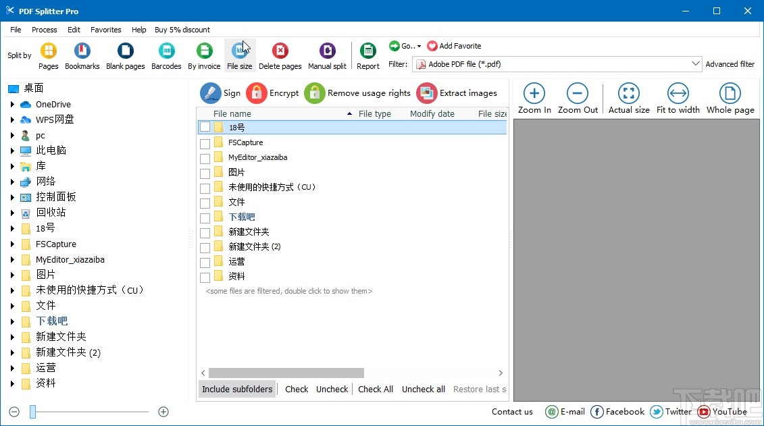Click the Check button

pos(297,389)
